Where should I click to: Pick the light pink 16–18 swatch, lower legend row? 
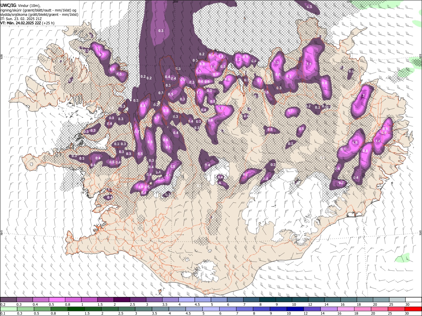(x=346, y=309)
